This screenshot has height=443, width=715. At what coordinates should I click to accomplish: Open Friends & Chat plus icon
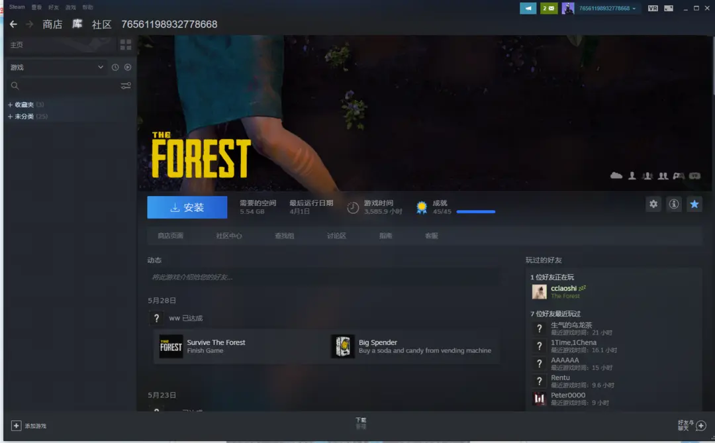coord(701,426)
